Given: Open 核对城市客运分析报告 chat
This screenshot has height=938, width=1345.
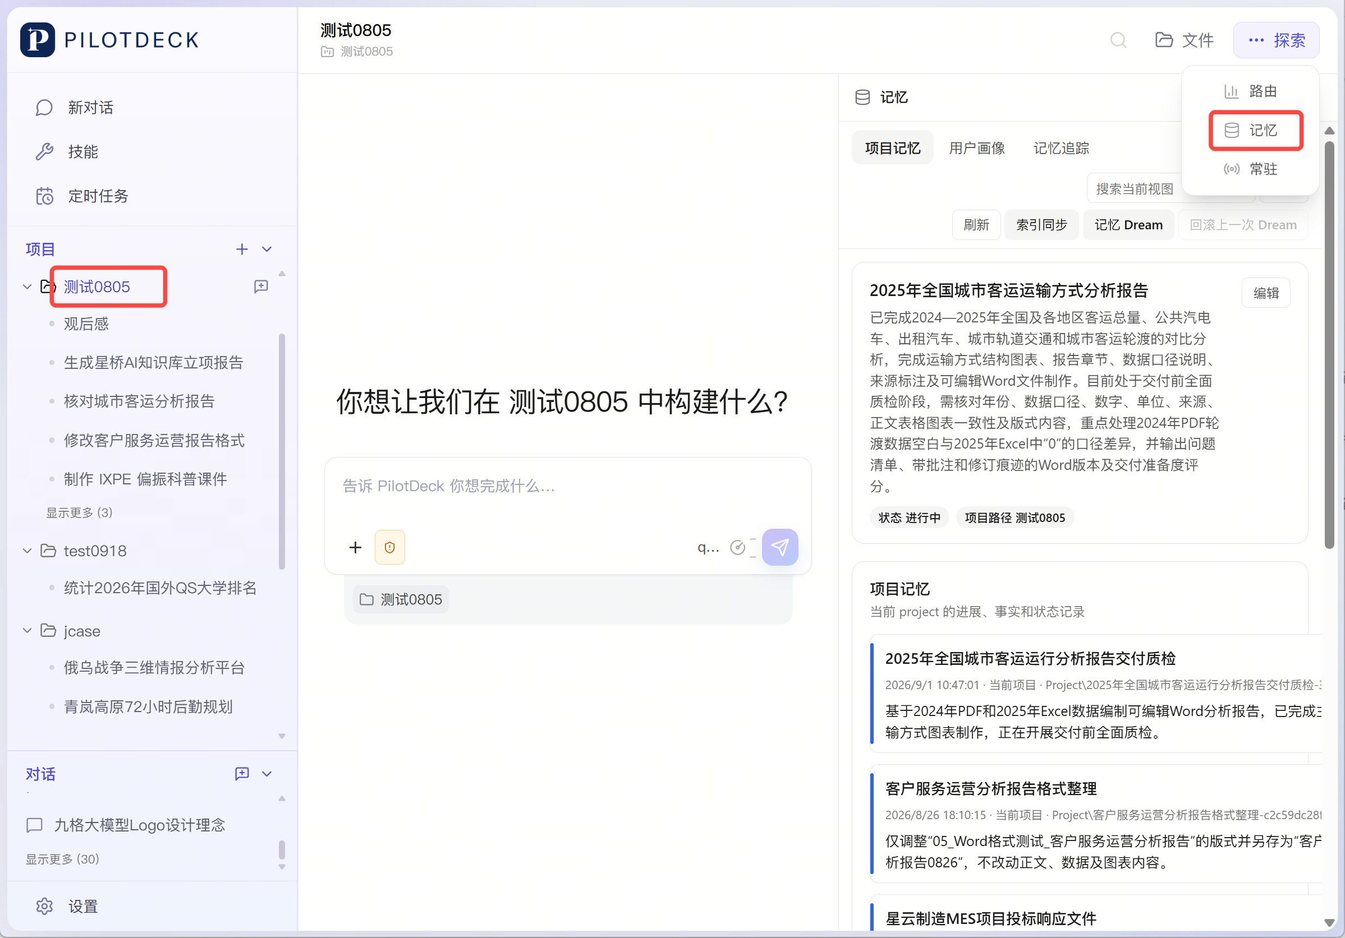Looking at the screenshot, I should coord(139,401).
